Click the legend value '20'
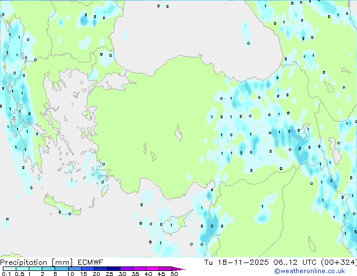The width and height of the screenshot is (357, 276). click(96, 274)
